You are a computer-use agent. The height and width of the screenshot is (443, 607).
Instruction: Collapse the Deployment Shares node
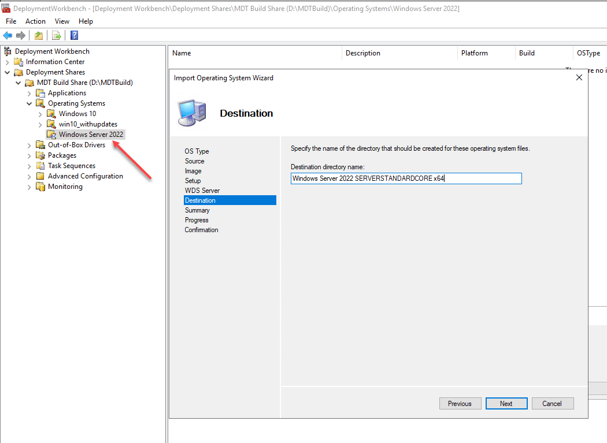tap(7, 72)
